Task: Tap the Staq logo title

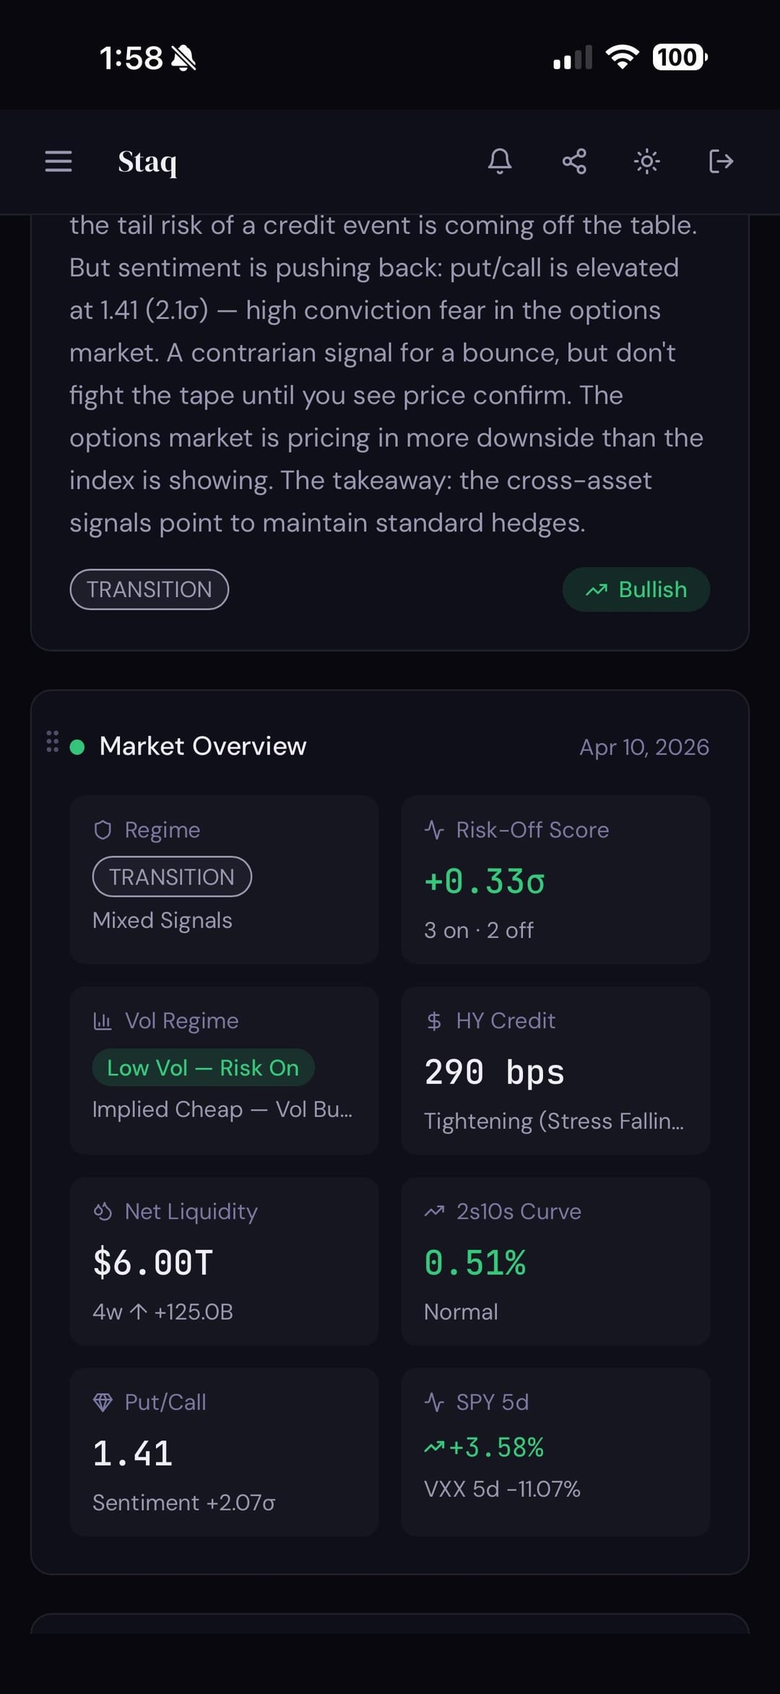Action: click(x=147, y=162)
